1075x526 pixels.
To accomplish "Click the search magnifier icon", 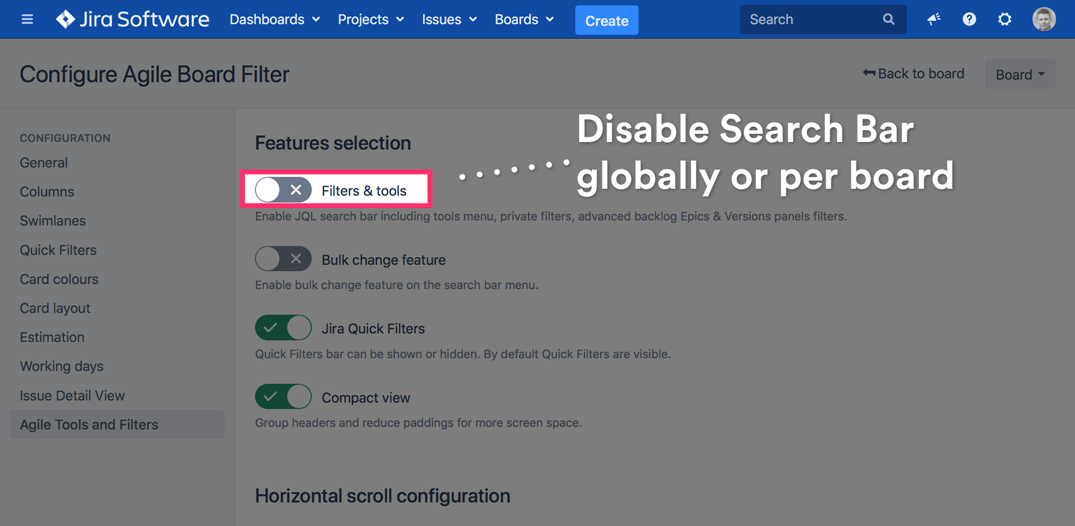I will click(888, 19).
